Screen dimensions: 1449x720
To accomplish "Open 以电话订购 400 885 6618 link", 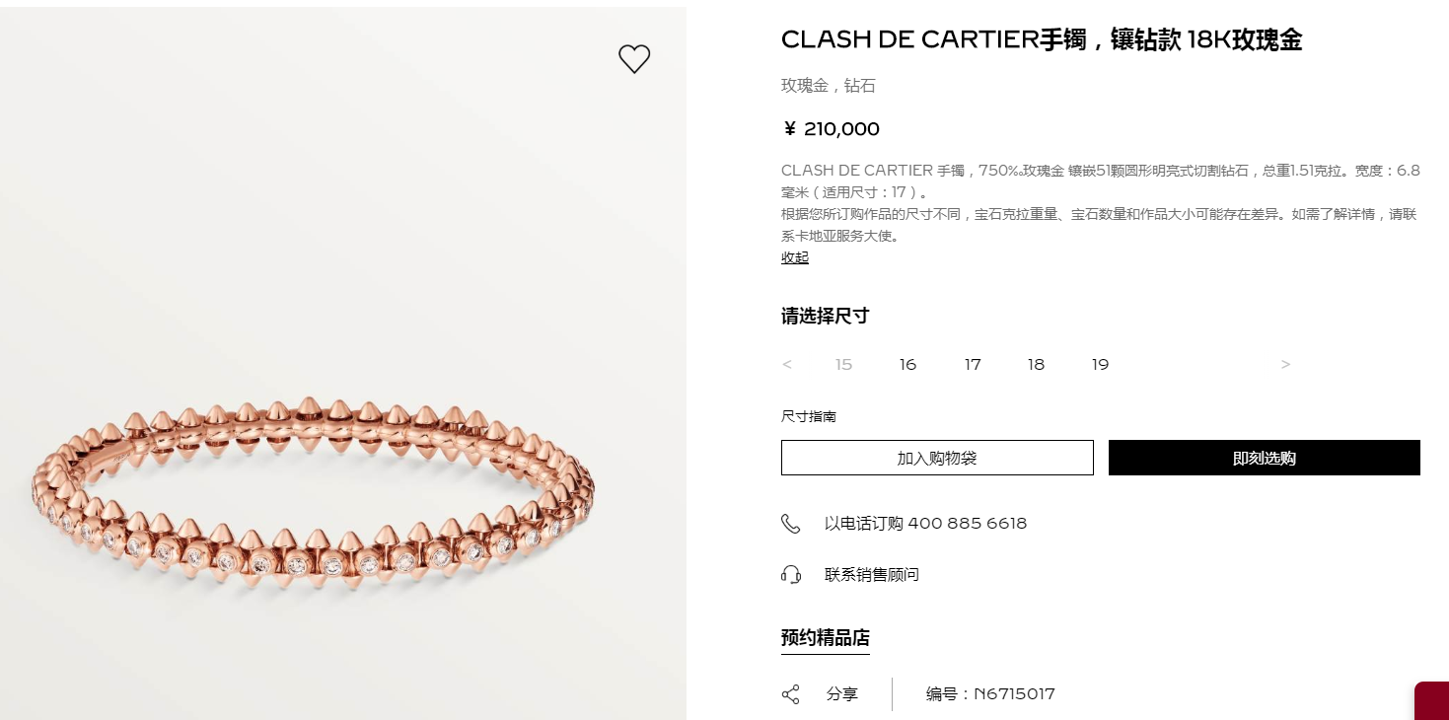I will pyautogui.click(x=925, y=524).
